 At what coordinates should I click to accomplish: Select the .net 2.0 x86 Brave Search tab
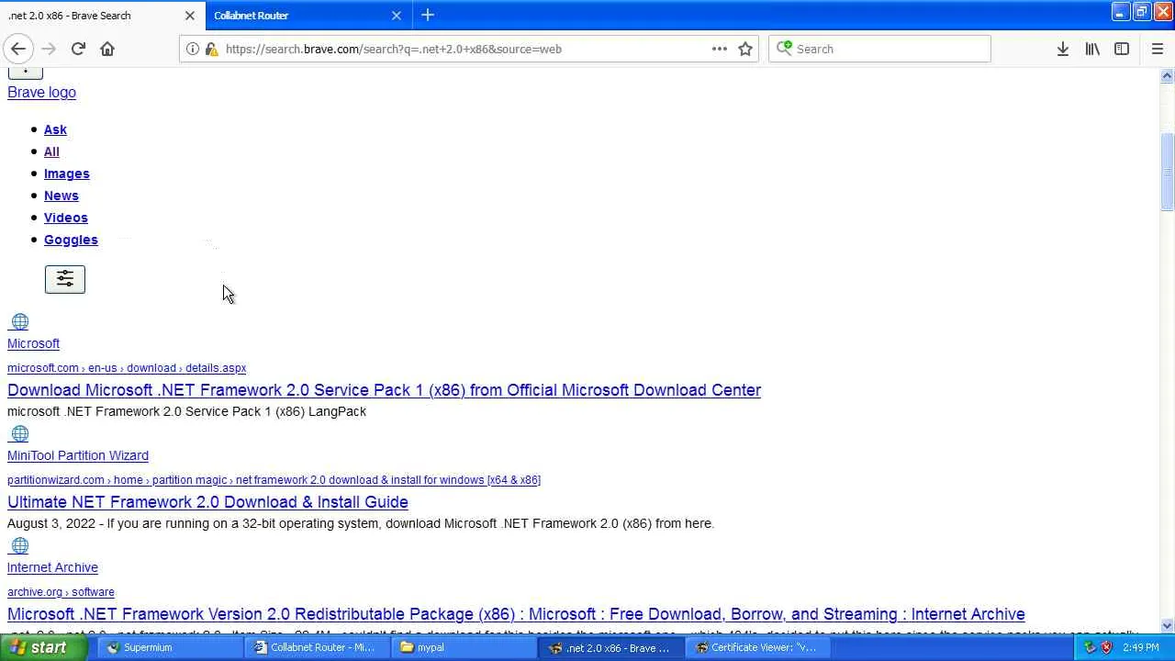click(x=101, y=15)
